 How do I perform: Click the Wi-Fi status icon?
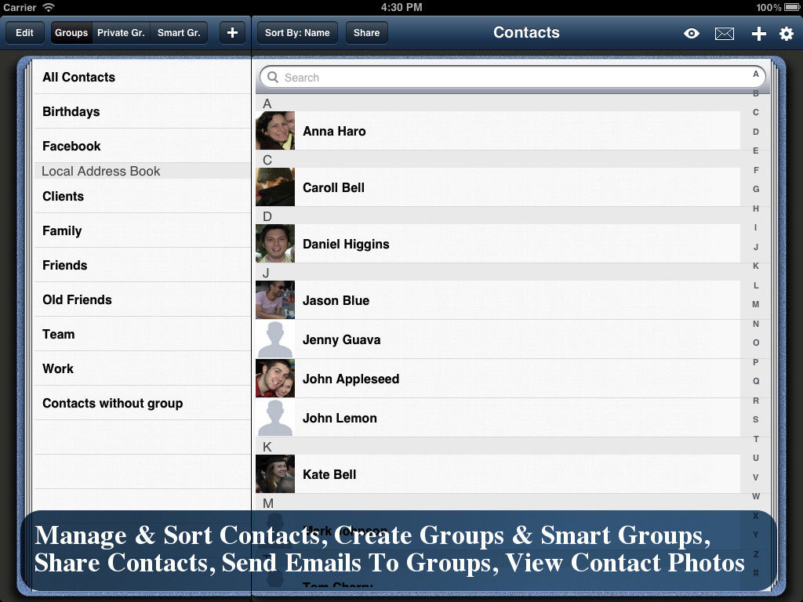click(x=49, y=7)
